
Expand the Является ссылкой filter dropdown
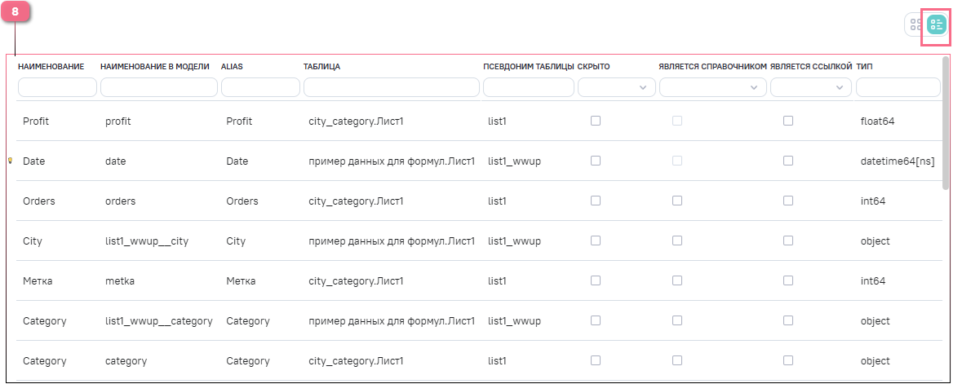point(811,87)
